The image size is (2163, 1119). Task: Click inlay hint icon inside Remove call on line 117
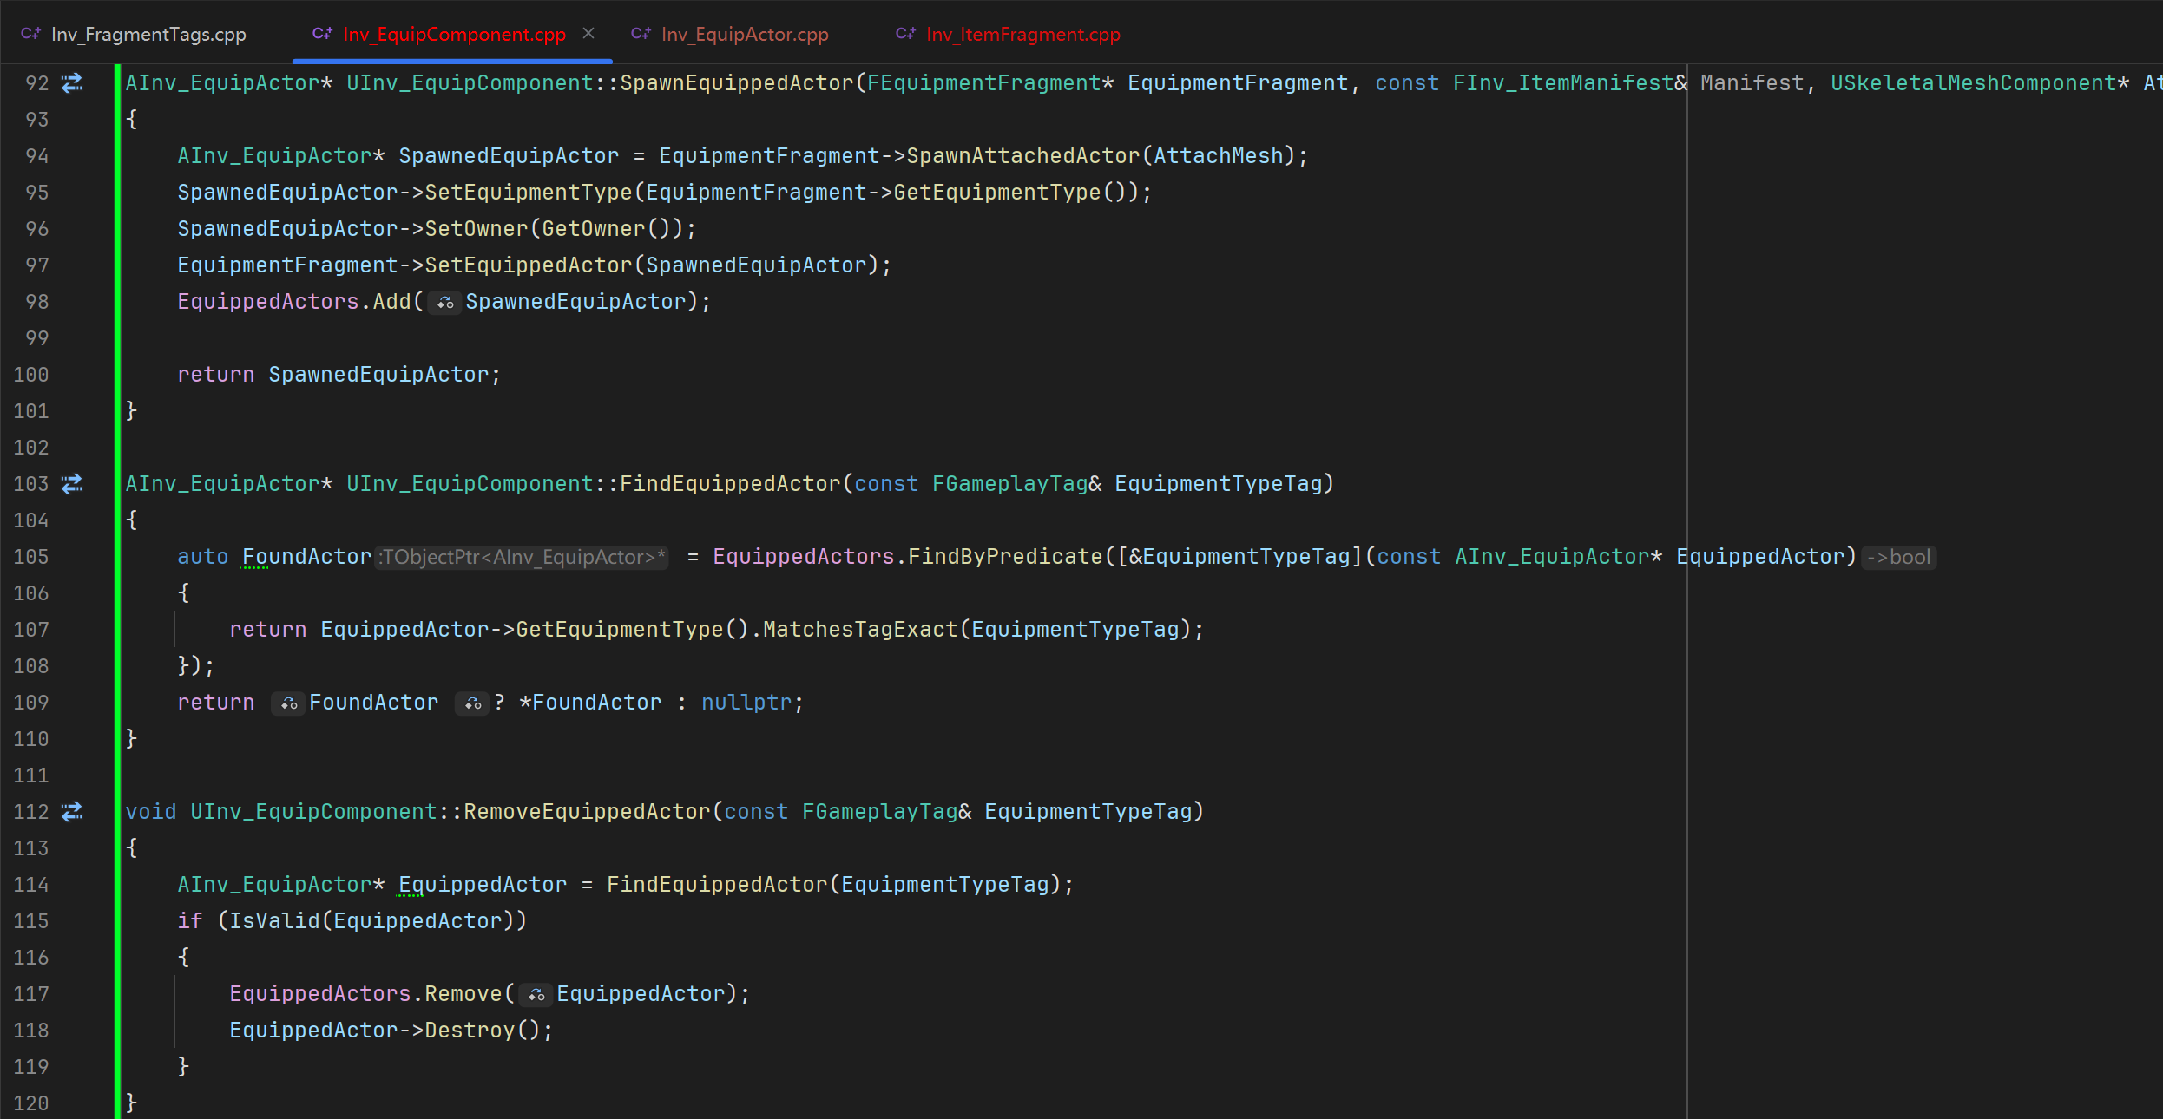536,995
